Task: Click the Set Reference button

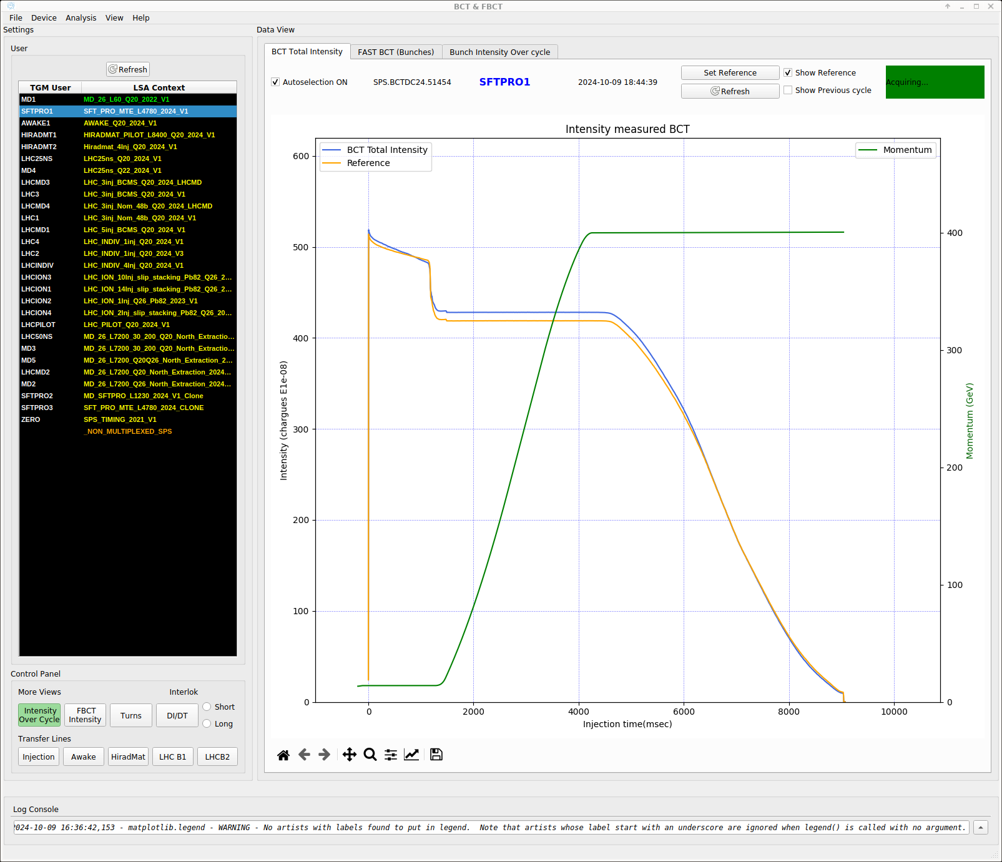Action: pos(730,73)
